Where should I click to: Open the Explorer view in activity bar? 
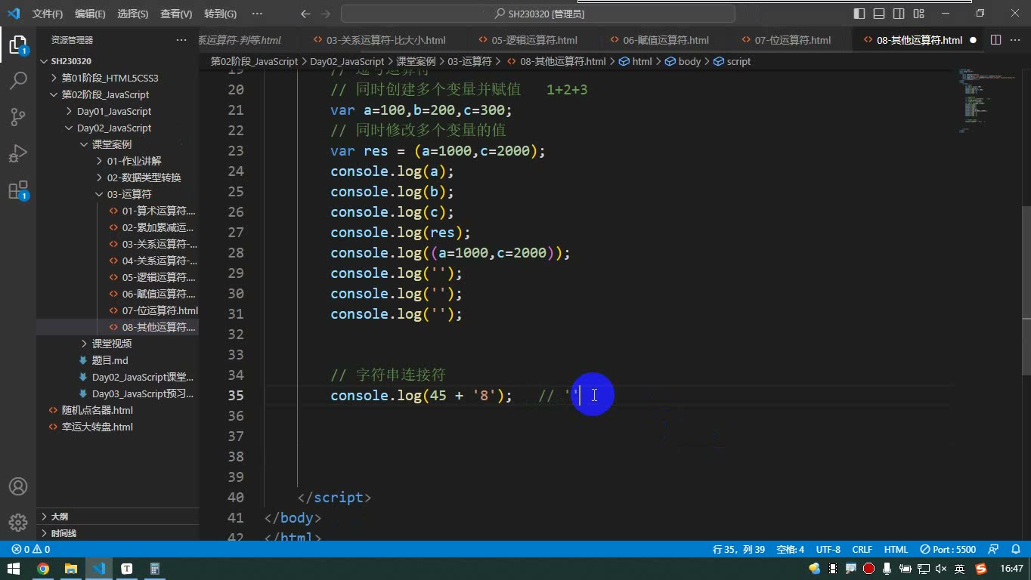(x=18, y=44)
